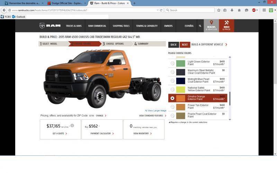This screenshot has width=277, height=173.
Task: Choose Power Tan Exterior Paint radio button
Action: click(x=172, y=107)
